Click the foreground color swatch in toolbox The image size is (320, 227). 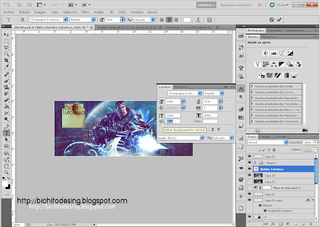[x=5, y=183]
